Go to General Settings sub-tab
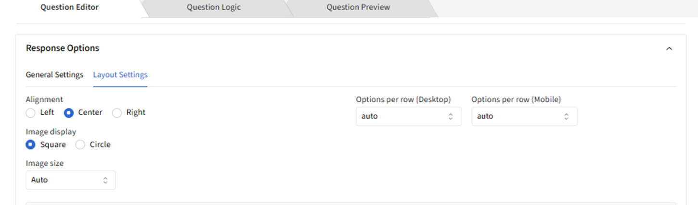The height and width of the screenshot is (205, 698). pyautogui.click(x=54, y=75)
